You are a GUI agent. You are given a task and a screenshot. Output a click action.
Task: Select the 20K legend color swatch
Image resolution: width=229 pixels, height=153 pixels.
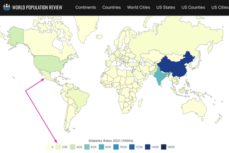point(58,147)
